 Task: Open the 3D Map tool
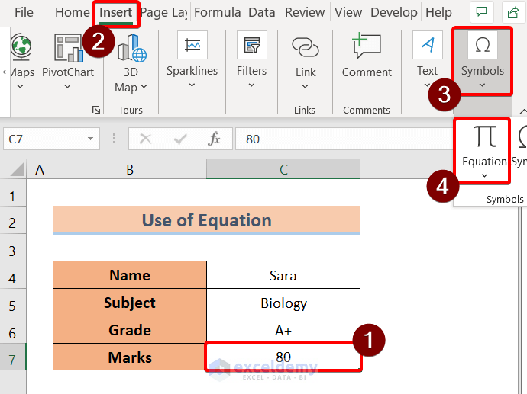point(131,50)
